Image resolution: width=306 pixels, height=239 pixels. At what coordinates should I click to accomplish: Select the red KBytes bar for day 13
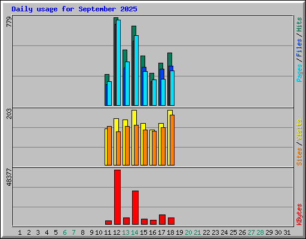click(x=126, y=221)
